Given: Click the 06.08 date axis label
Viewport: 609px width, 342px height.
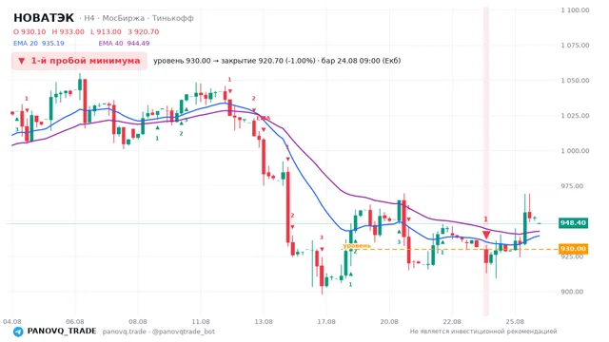Looking at the screenshot, I should [x=75, y=321].
